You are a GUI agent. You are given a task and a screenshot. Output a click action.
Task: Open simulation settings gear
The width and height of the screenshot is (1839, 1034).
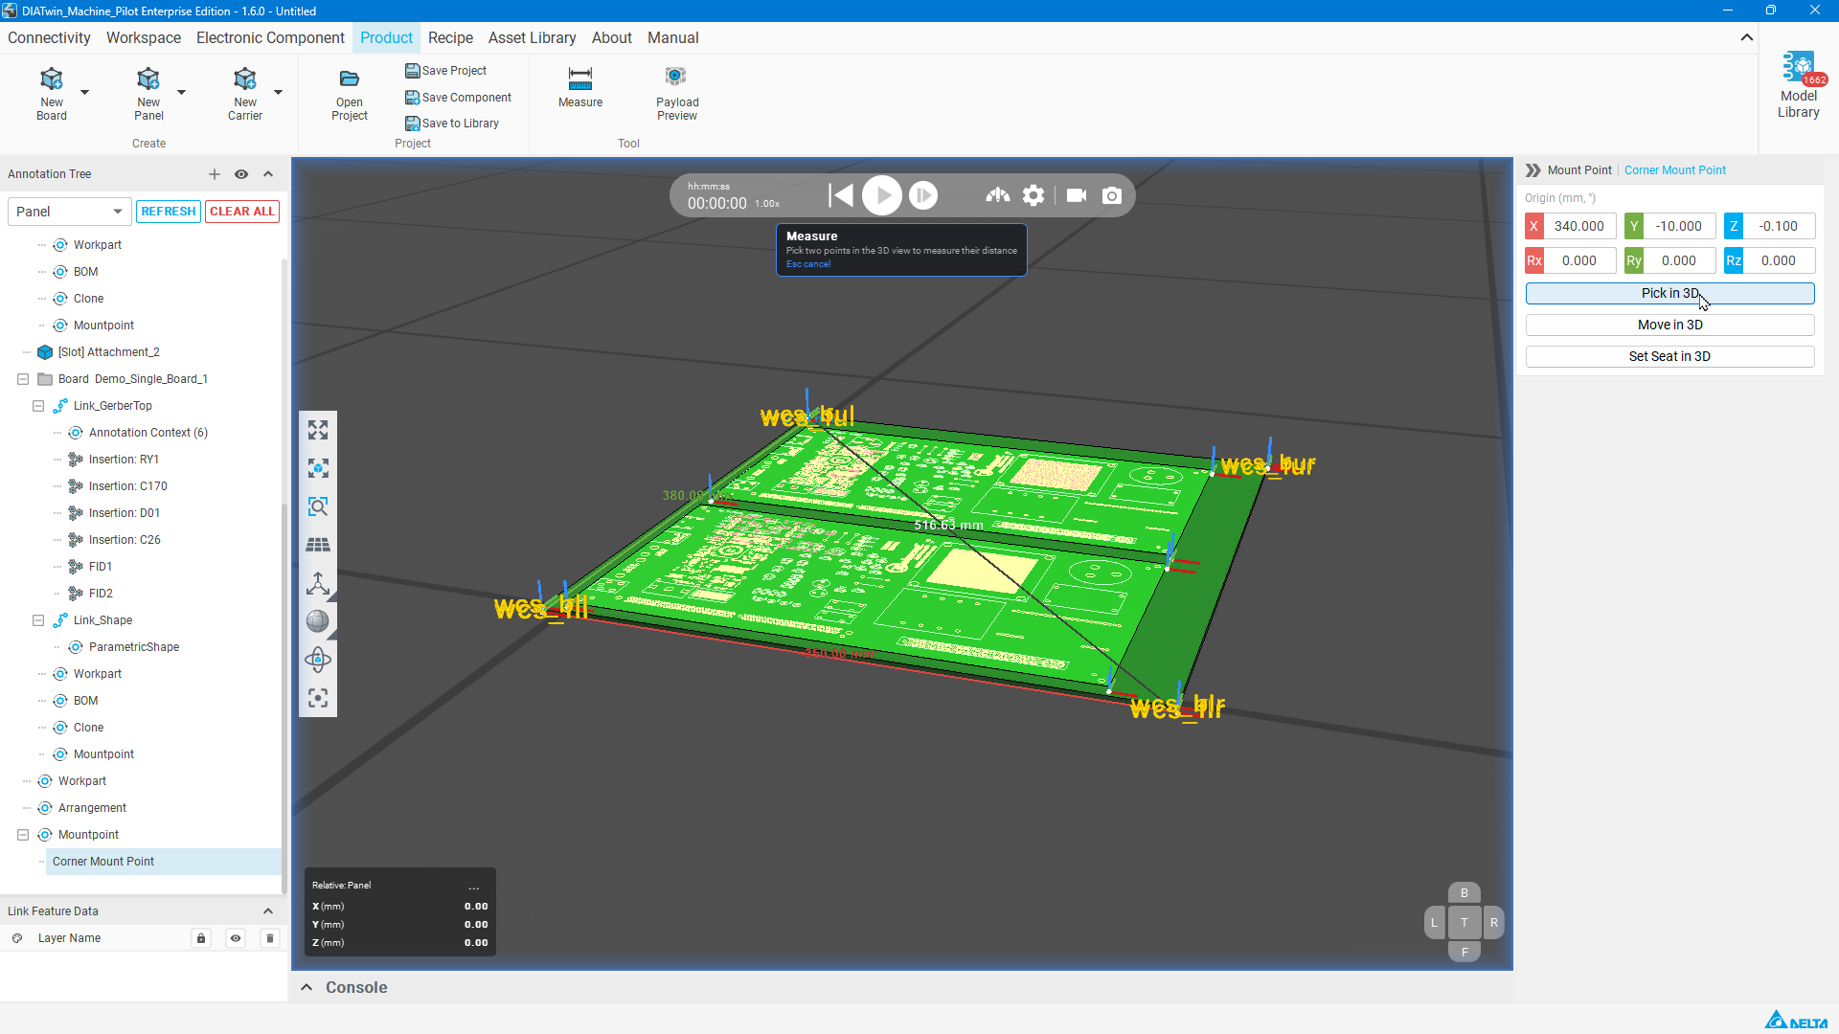(x=1033, y=195)
